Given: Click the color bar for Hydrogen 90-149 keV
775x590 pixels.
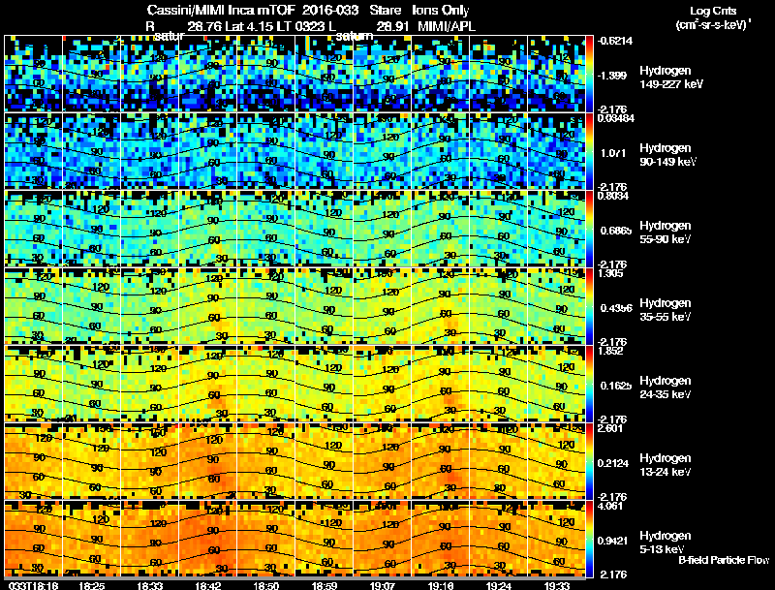Looking at the screenshot, I should tap(589, 151).
